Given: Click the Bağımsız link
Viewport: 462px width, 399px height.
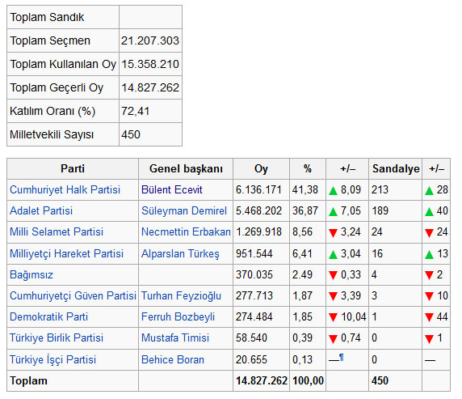Looking at the screenshot, I should (31, 274).
